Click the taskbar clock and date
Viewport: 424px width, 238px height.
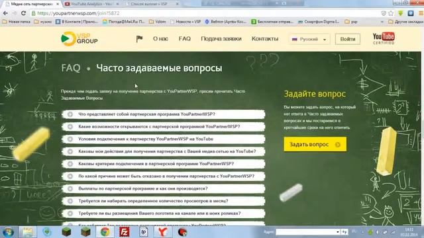[x=409, y=232]
